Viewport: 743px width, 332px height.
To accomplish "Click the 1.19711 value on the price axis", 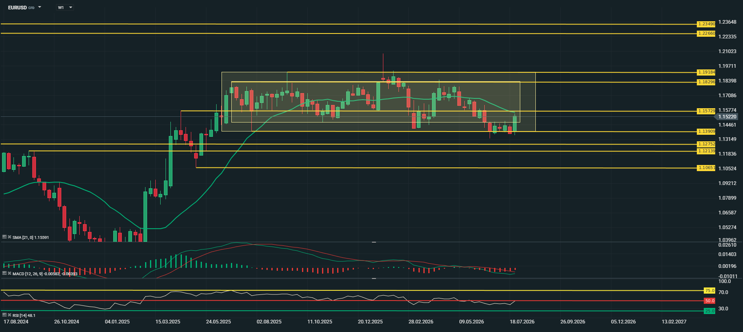I will click(x=727, y=66).
